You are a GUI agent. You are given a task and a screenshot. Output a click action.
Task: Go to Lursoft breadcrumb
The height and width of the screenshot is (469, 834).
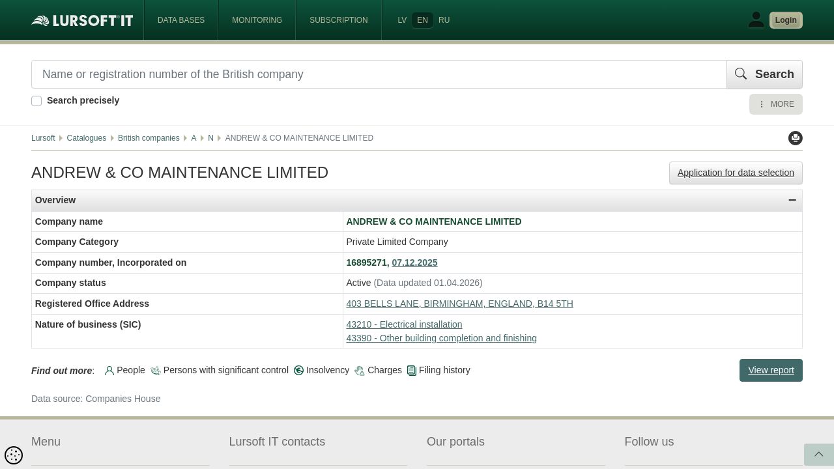point(43,138)
